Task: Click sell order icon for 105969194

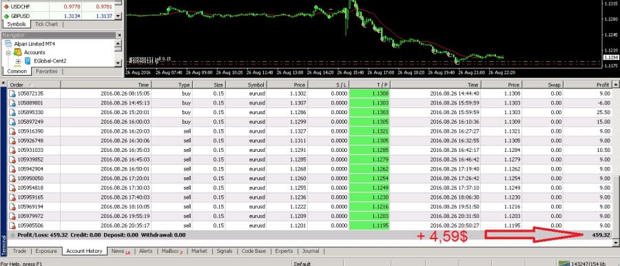Action: coord(12,207)
